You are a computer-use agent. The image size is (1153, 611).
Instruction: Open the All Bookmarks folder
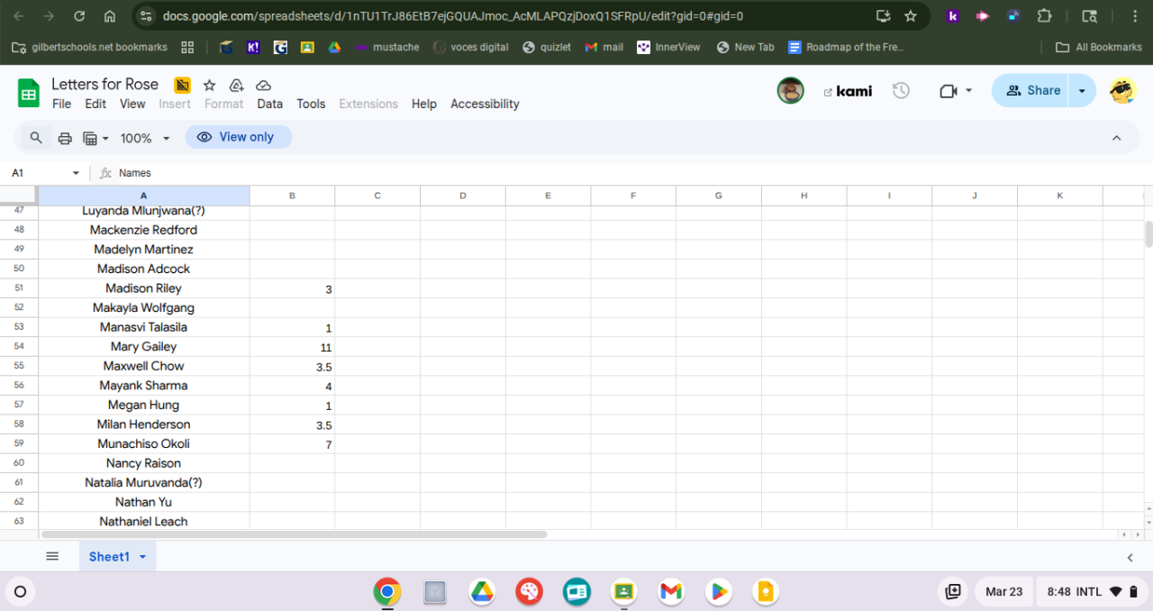1099,47
